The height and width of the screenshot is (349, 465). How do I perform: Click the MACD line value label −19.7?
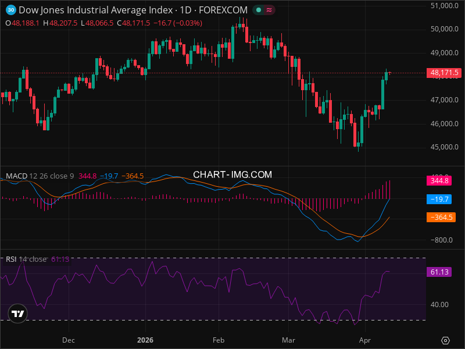point(439,199)
